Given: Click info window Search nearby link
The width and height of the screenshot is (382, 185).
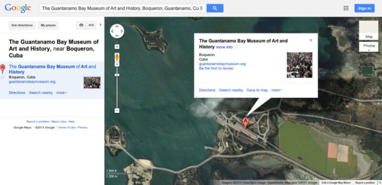Looking at the screenshot, I should click(x=231, y=90).
